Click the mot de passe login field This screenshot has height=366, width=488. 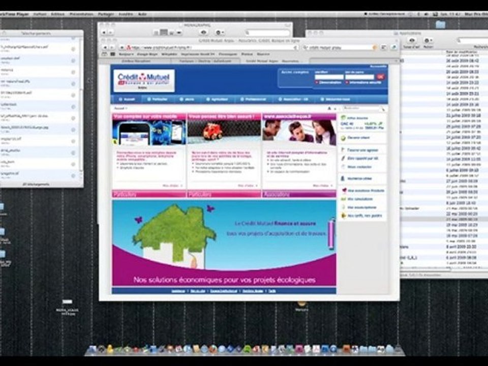coord(359,77)
